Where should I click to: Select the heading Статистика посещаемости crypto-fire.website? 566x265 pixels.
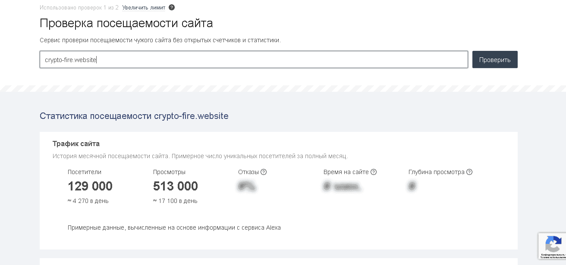[x=134, y=116]
